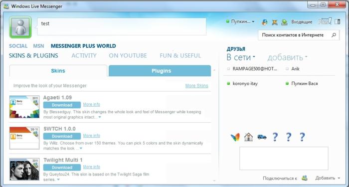The width and height of the screenshot is (349, 187).
Task: Click the user avatar display picture
Action: 20,27
